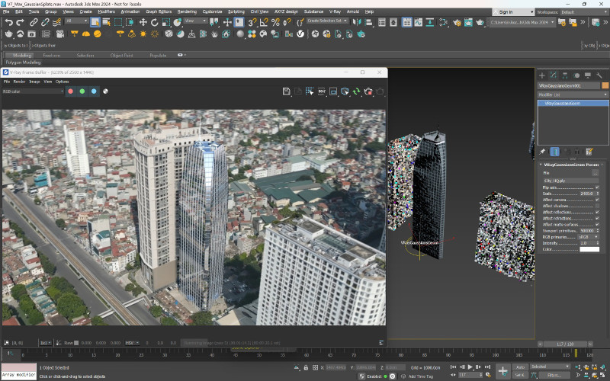The image size is (610, 381).
Task: Toggle the Affect matte surfaces checkbox
Action: click(x=597, y=225)
